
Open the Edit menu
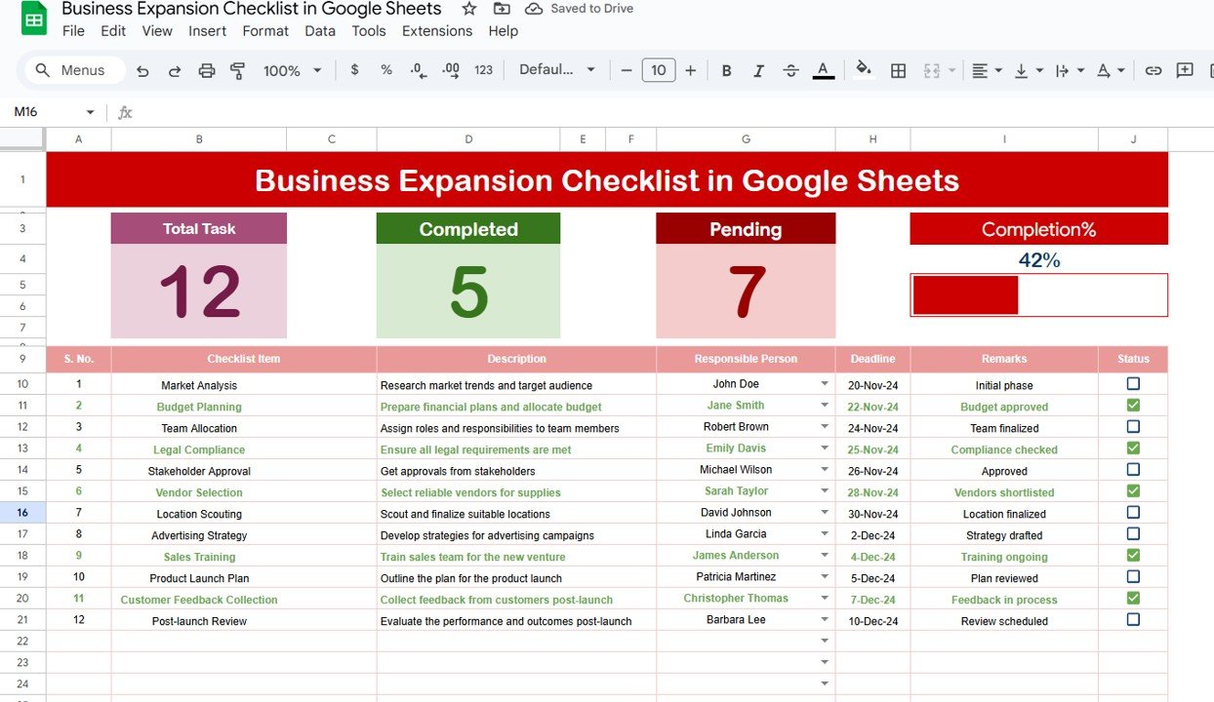point(113,31)
